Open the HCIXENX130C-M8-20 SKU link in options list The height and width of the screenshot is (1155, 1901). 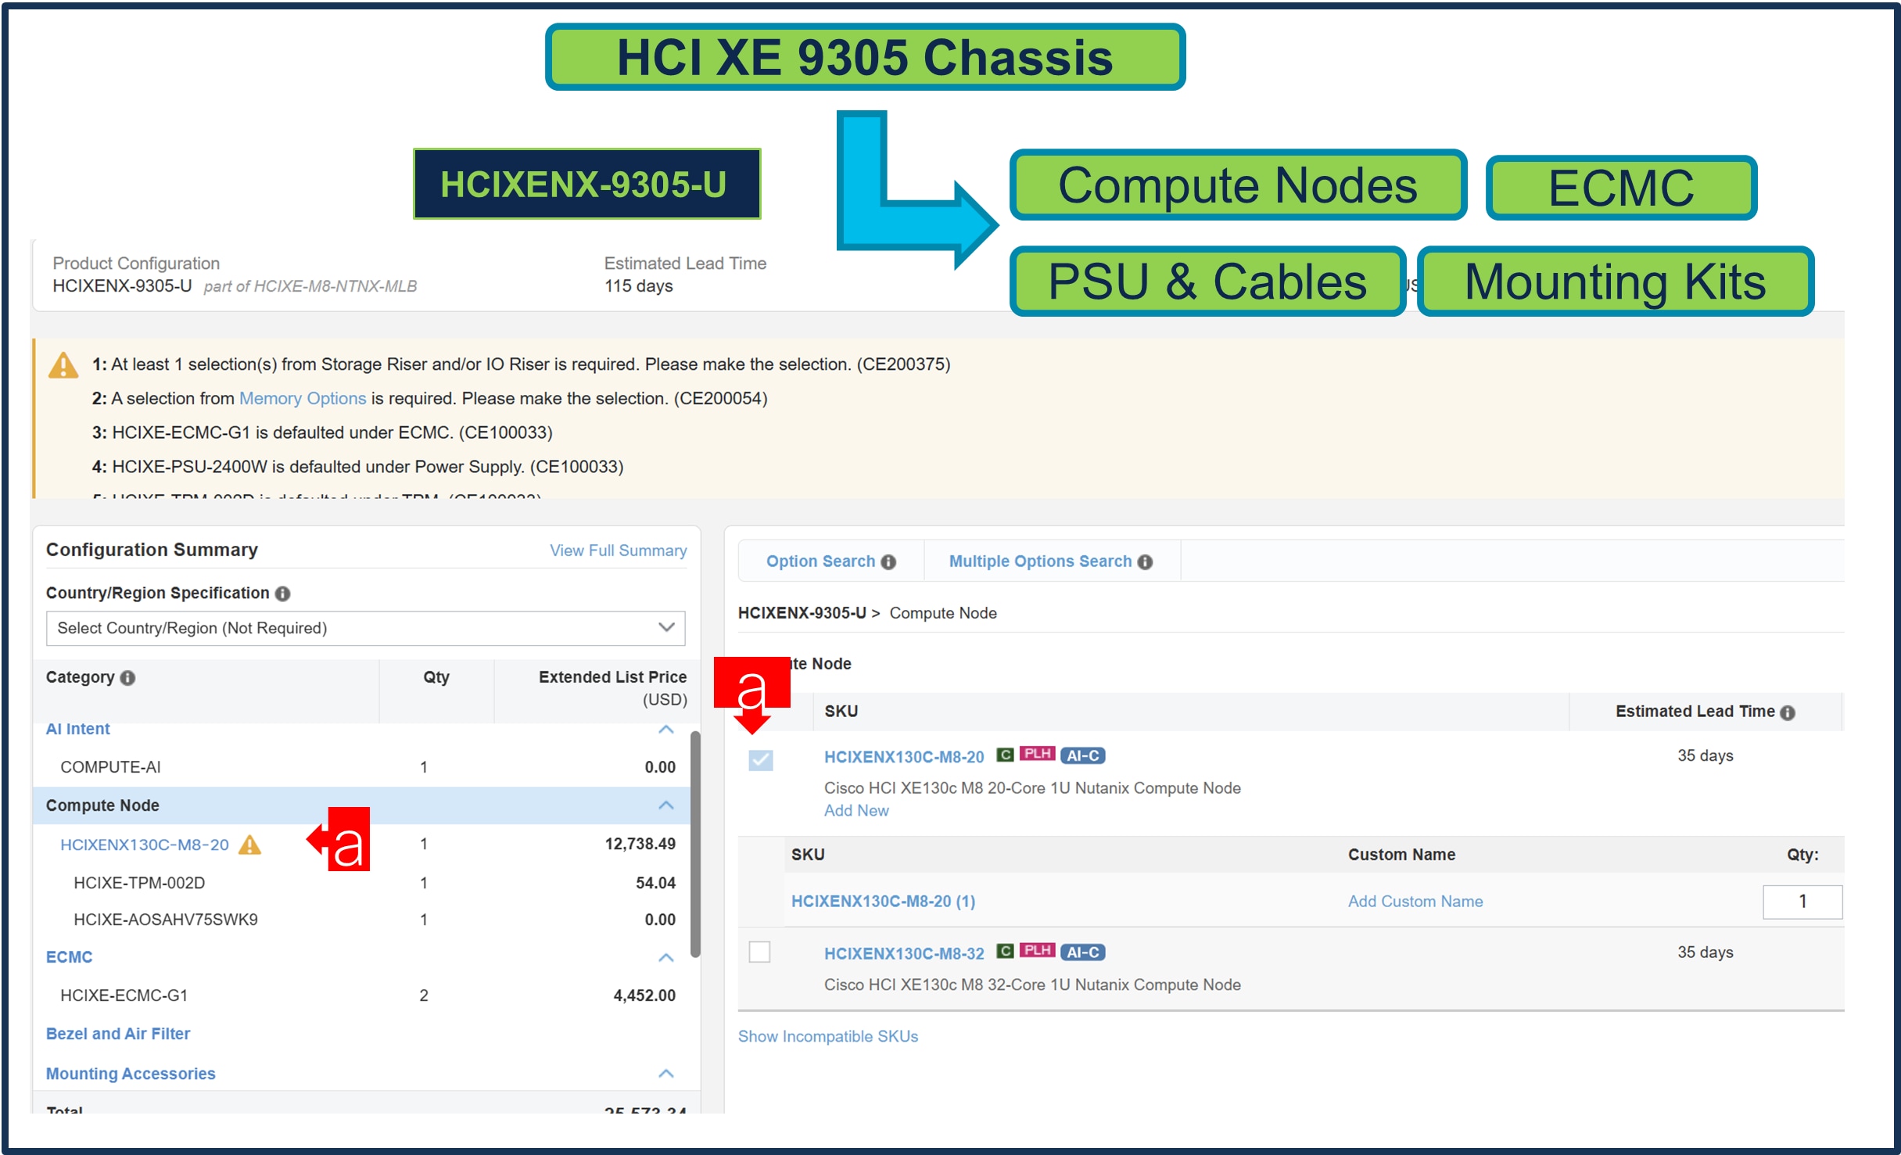coord(904,757)
